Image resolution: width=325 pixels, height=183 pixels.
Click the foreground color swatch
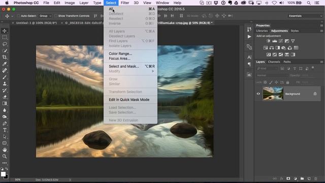pyautogui.click(x=3, y=174)
